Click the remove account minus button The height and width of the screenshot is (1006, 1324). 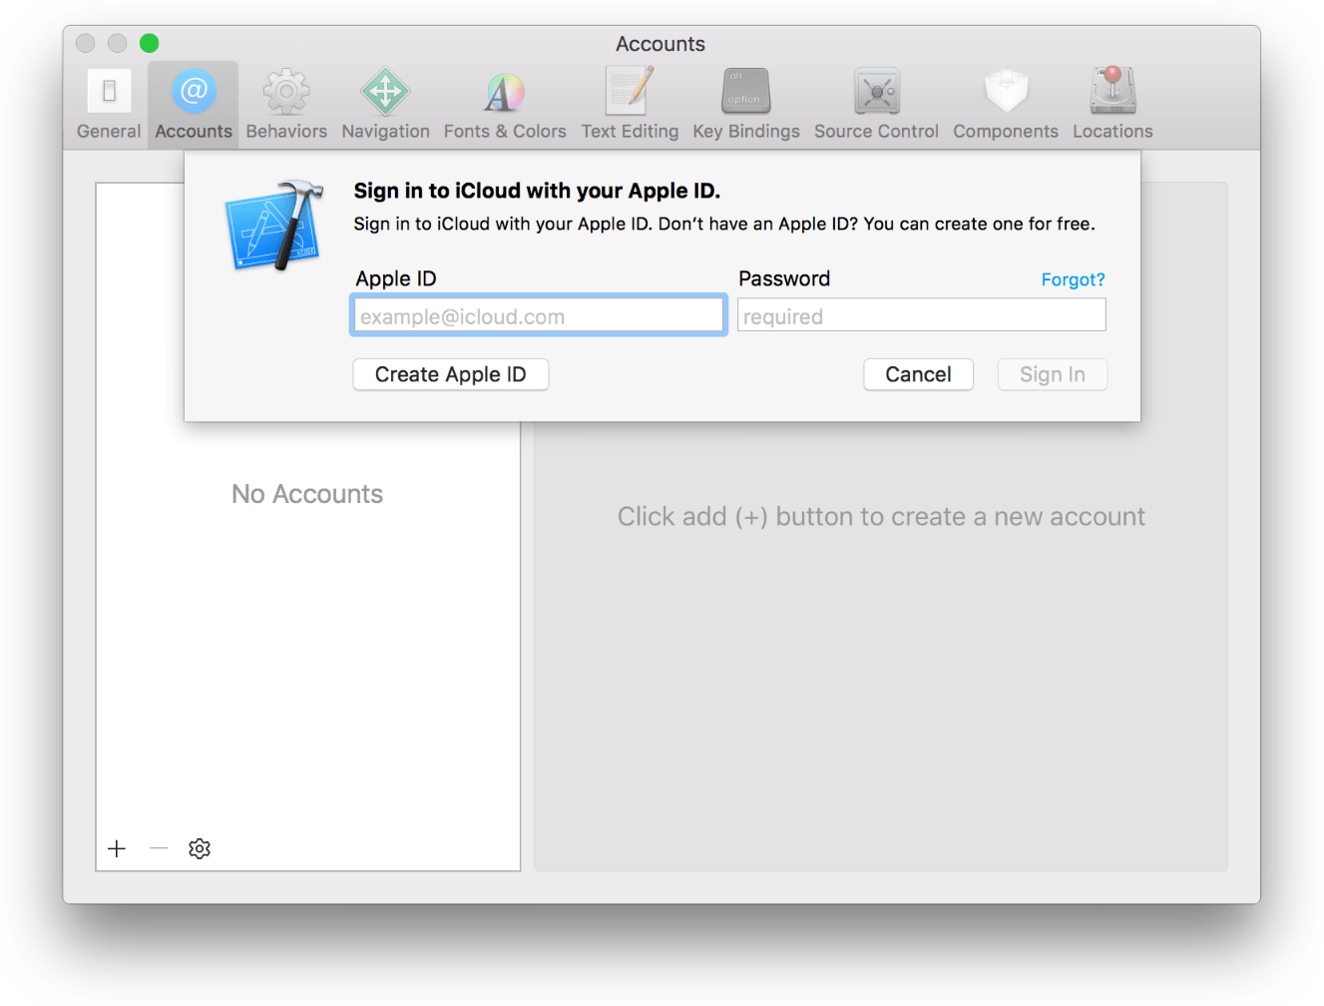[158, 848]
